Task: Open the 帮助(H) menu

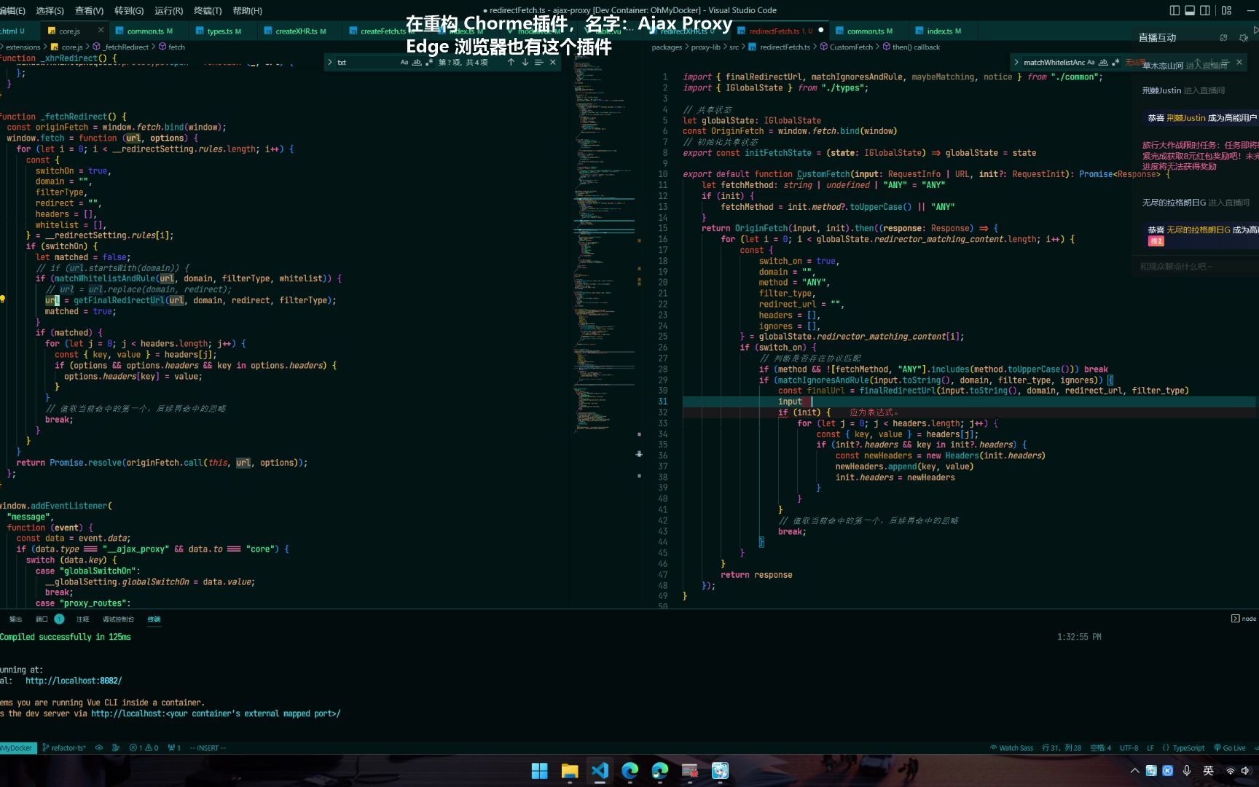Action: click(247, 11)
